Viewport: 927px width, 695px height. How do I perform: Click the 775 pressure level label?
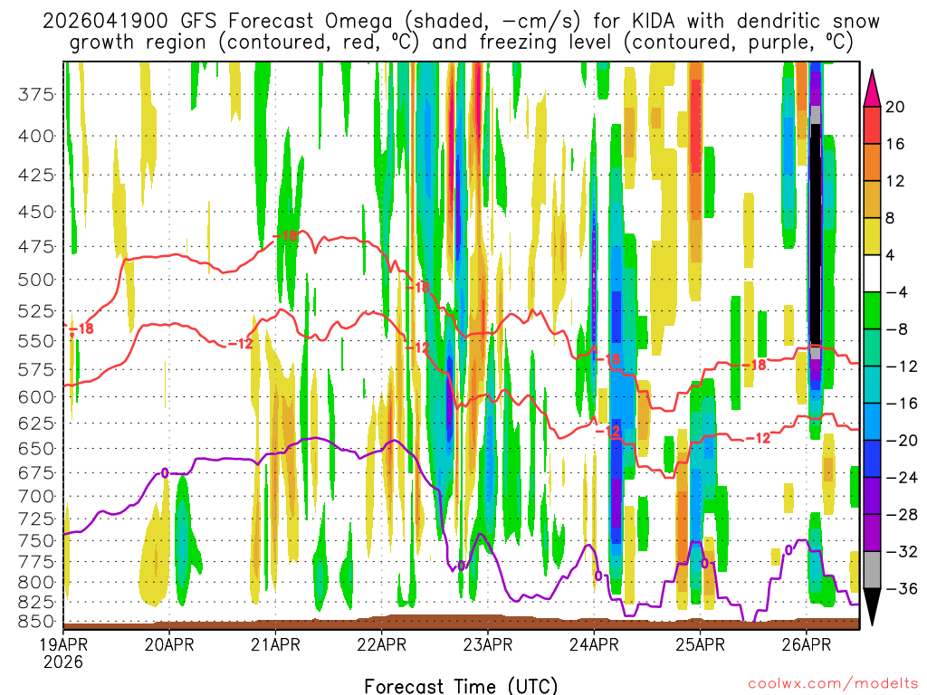point(36,561)
